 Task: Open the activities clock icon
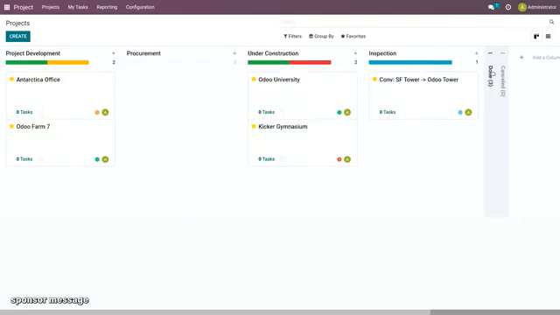(507, 7)
